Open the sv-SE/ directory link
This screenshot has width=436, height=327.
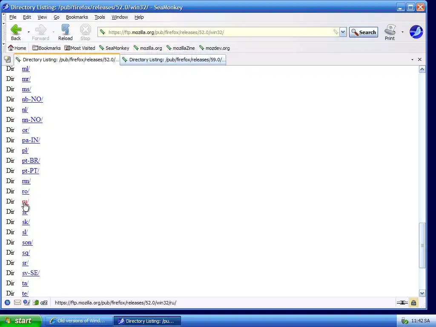point(31,273)
